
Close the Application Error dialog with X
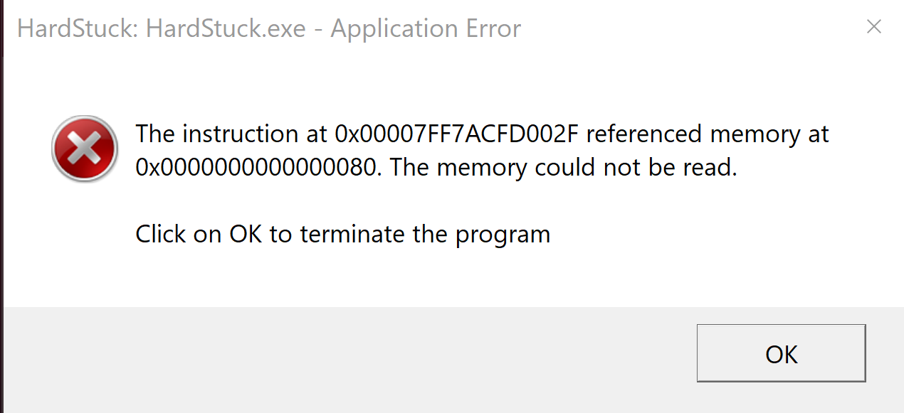(x=873, y=27)
